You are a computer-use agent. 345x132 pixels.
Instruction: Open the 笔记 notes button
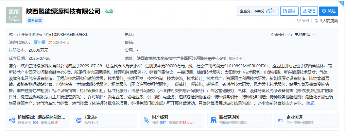click(309, 11)
